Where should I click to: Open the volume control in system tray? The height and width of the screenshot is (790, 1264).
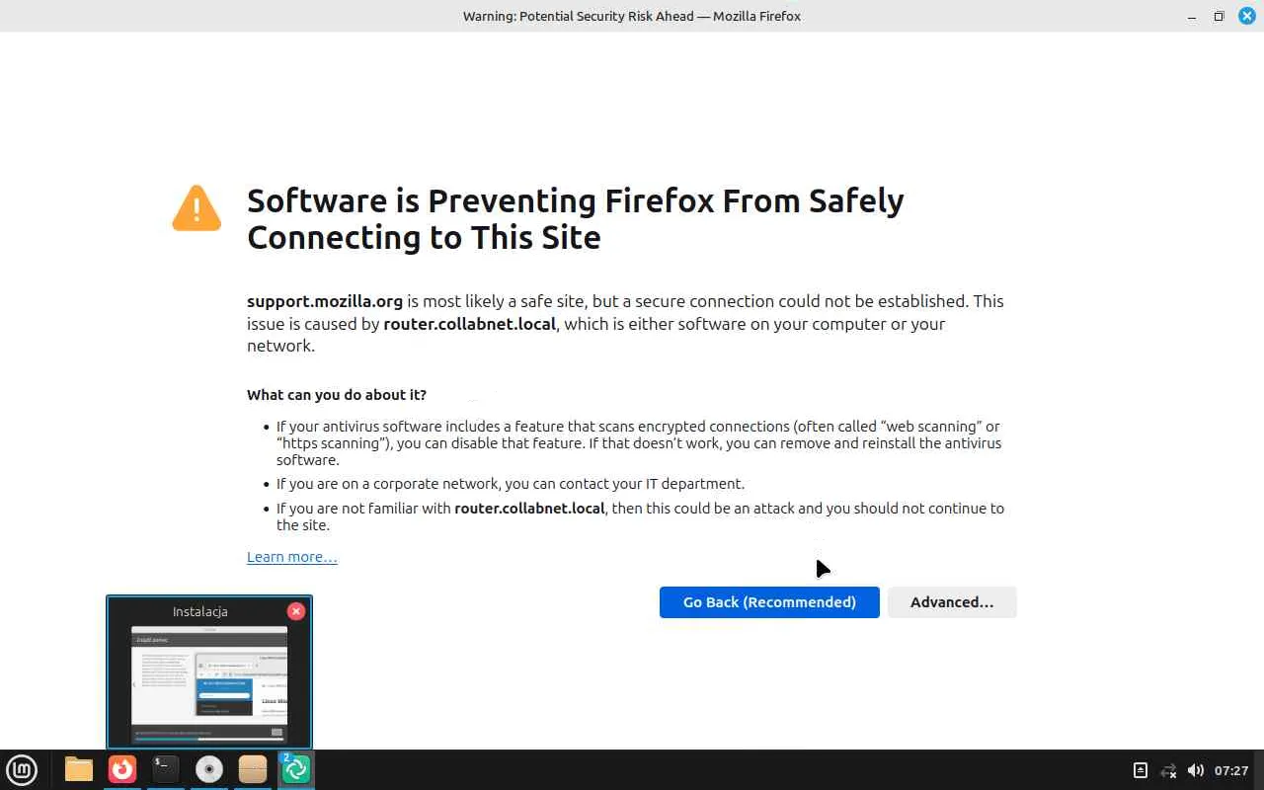(1196, 770)
